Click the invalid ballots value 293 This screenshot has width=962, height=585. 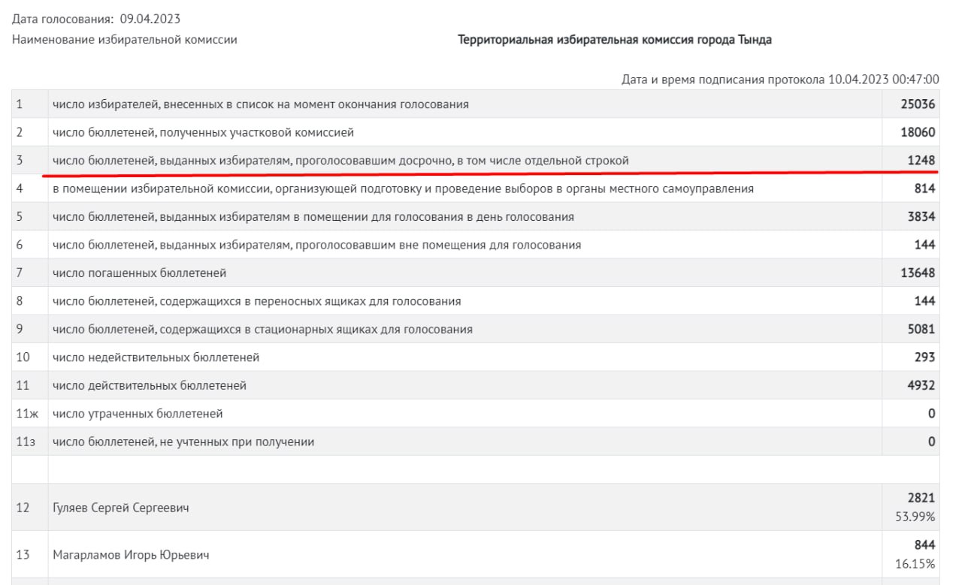[924, 357]
